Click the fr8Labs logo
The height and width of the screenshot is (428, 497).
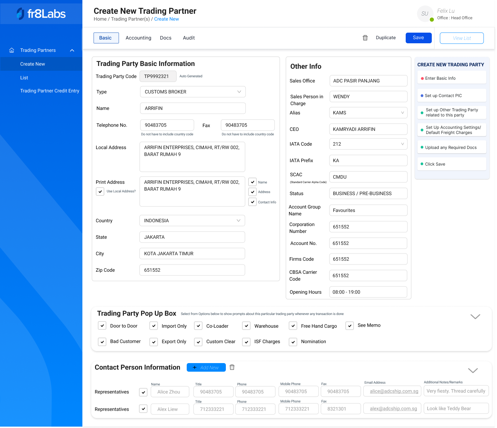(41, 14)
